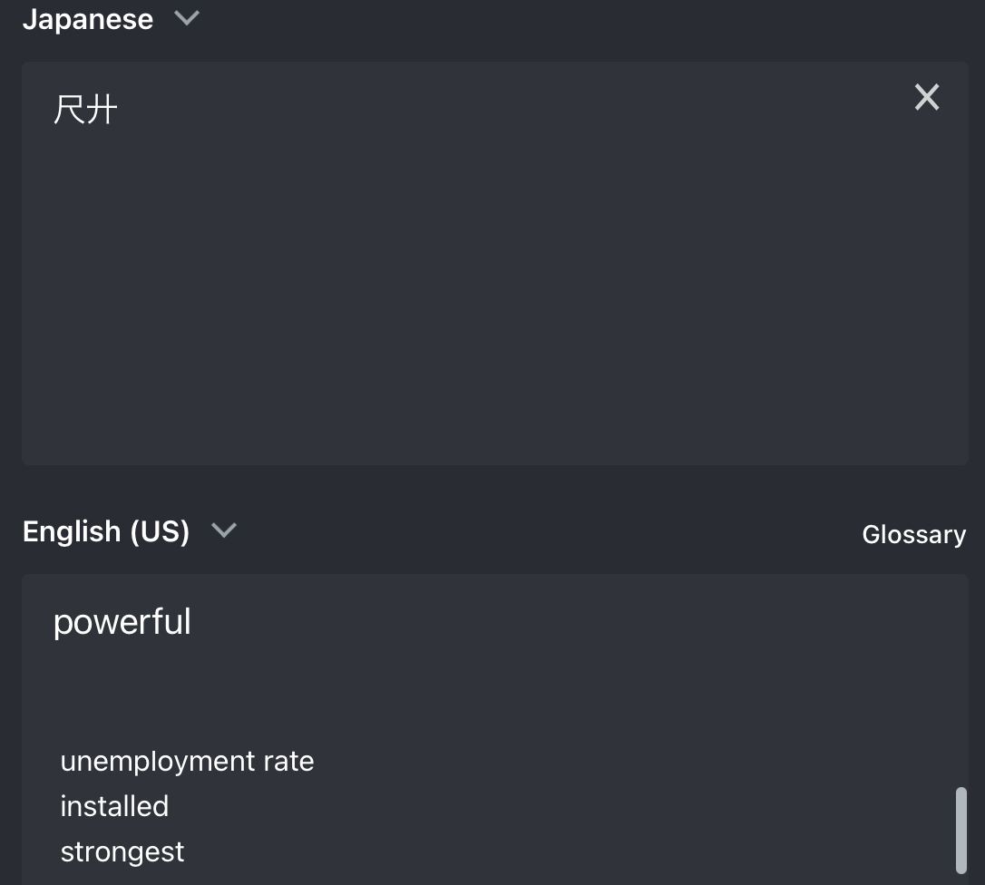Open the Glossary panel
The height and width of the screenshot is (885, 985).
tap(913, 534)
